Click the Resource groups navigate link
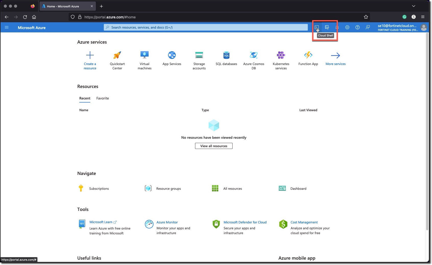 coord(169,188)
